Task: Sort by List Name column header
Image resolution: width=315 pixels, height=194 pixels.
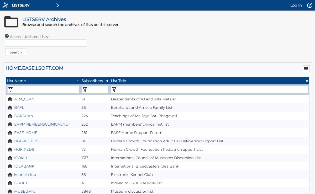Action: 43,81
